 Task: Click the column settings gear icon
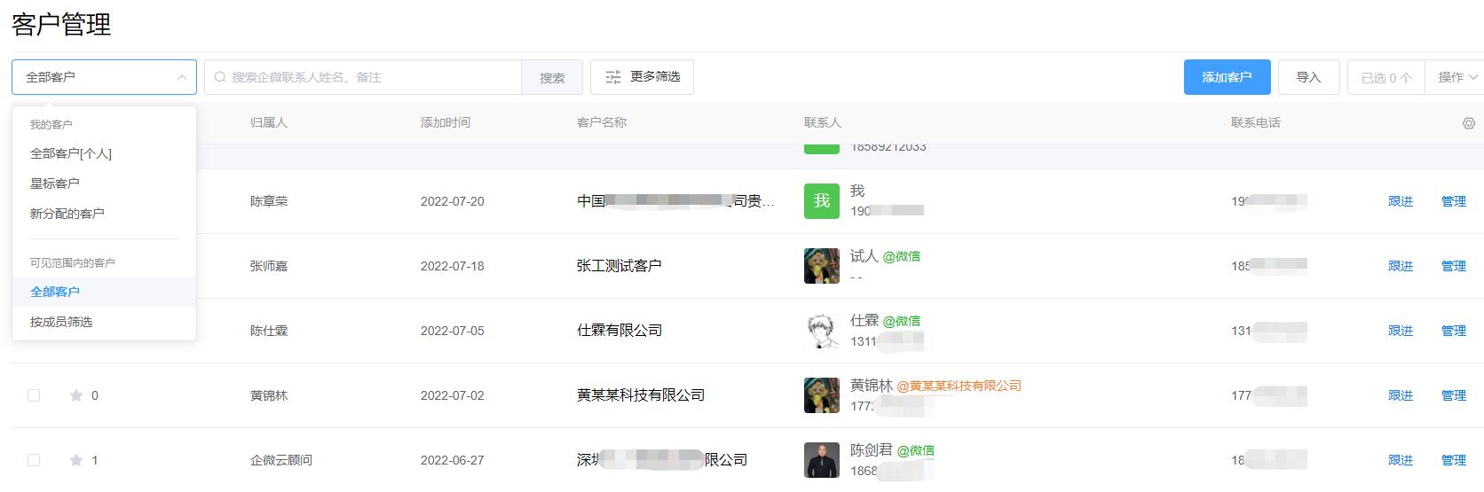(x=1469, y=123)
